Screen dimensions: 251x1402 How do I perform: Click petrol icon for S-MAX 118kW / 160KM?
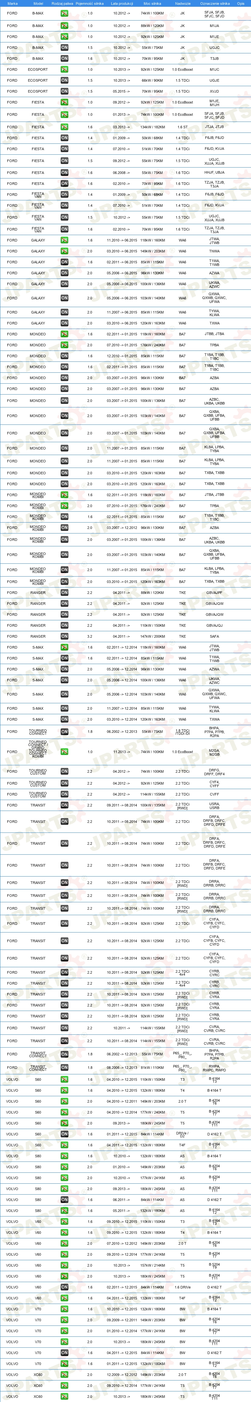tap(64, 647)
